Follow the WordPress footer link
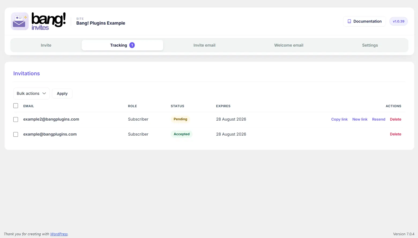This screenshot has width=418, height=238. [x=59, y=234]
